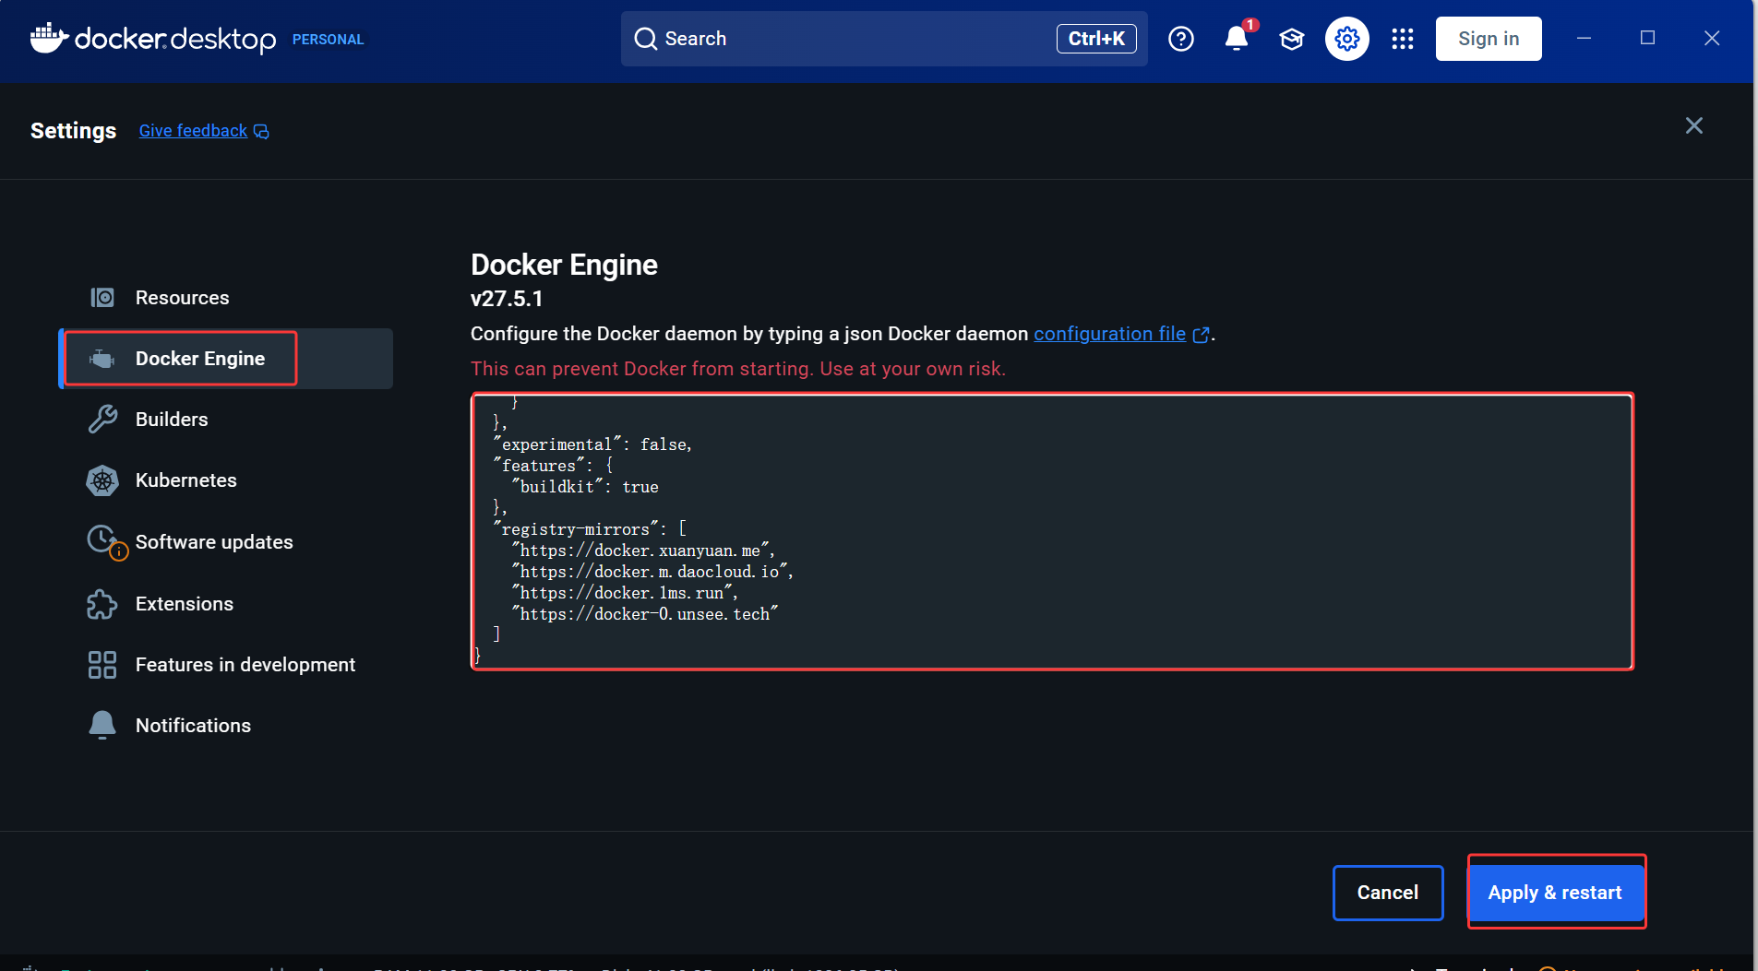The height and width of the screenshot is (971, 1758).
Task: Click the "experimental": false line
Action: click(592, 444)
